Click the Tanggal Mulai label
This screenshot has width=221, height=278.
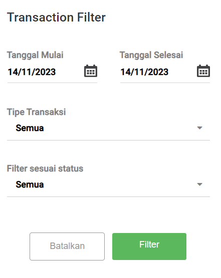click(x=35, y=55)
